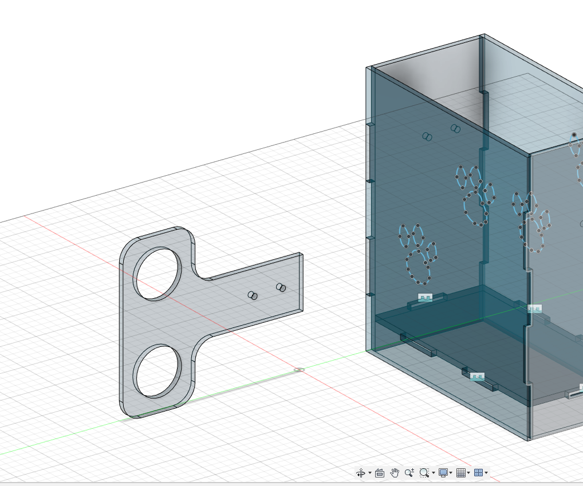Click the constraint glyph near right box corner
The height and width of the screenshot is (486, 583).
(x=535, y=309)
